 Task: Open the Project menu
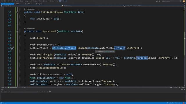pyautogui.click(x=17, y=1)
